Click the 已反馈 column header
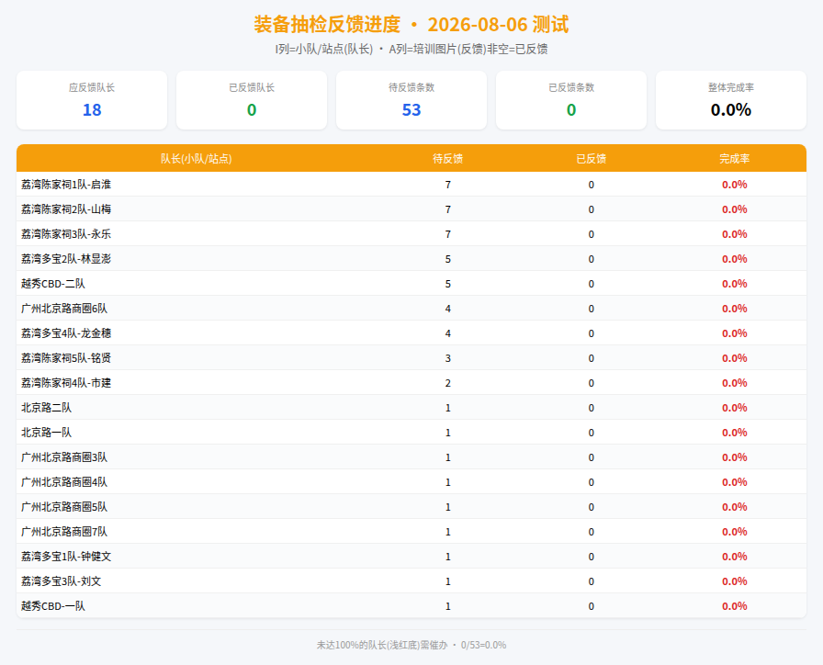 (x=591, y=159)
